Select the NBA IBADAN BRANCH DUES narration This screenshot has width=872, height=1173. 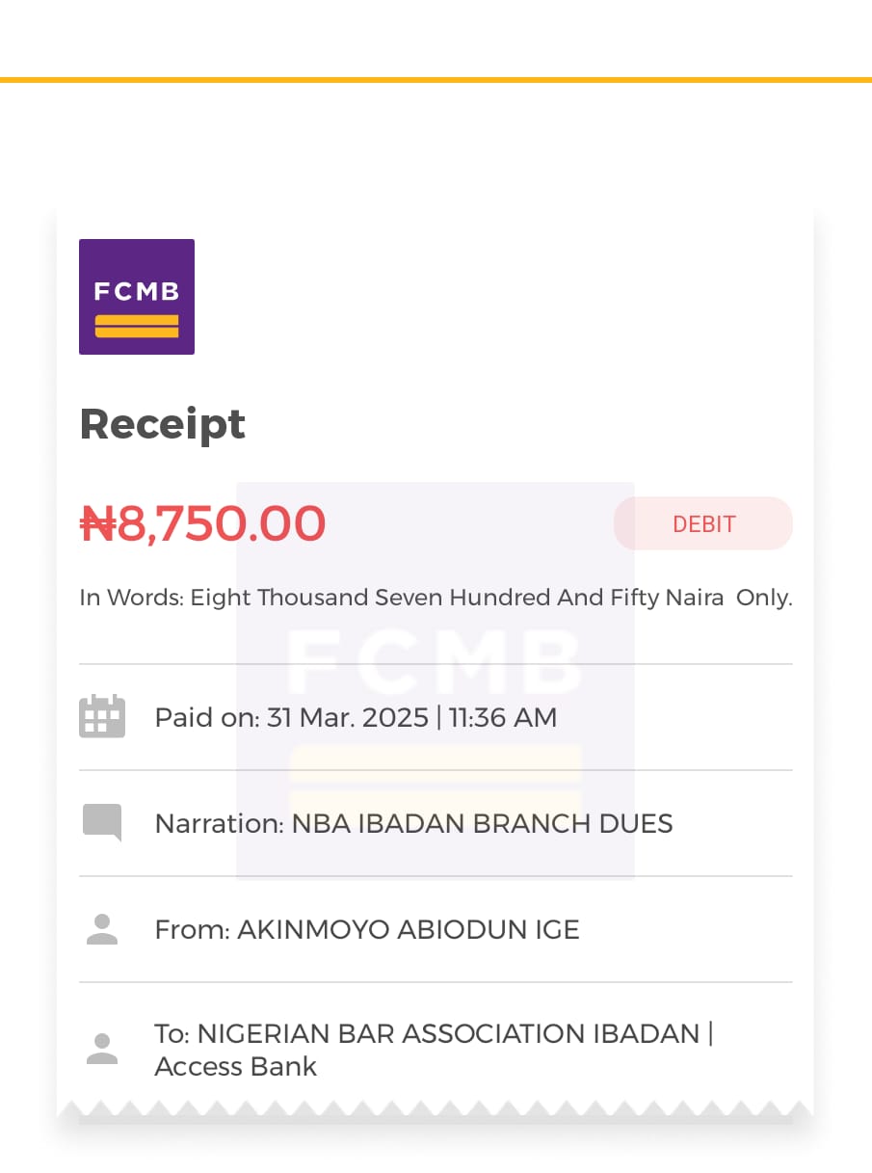[x=482, y=823]
